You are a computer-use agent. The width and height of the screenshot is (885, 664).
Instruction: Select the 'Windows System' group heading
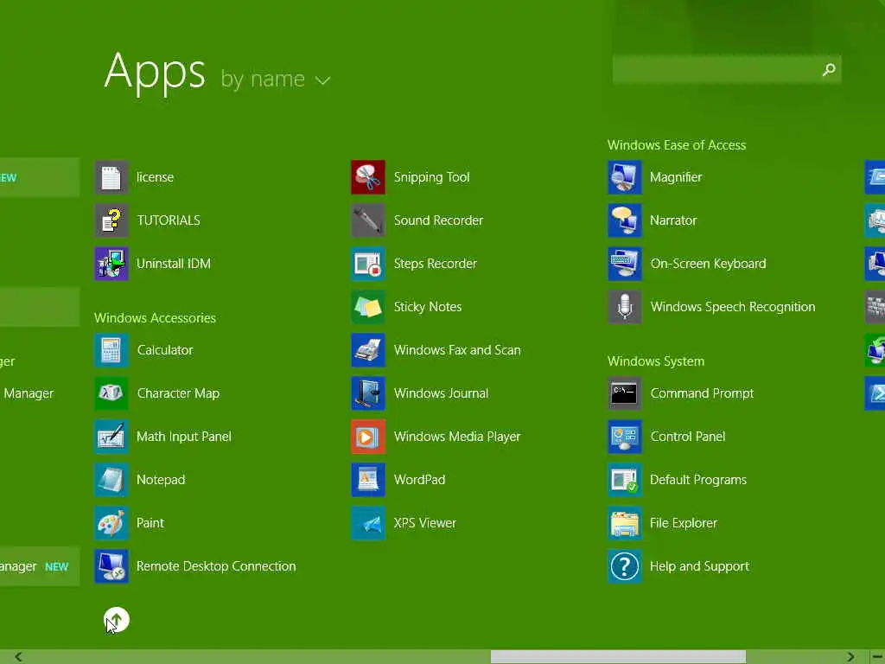tap(656, 361)
